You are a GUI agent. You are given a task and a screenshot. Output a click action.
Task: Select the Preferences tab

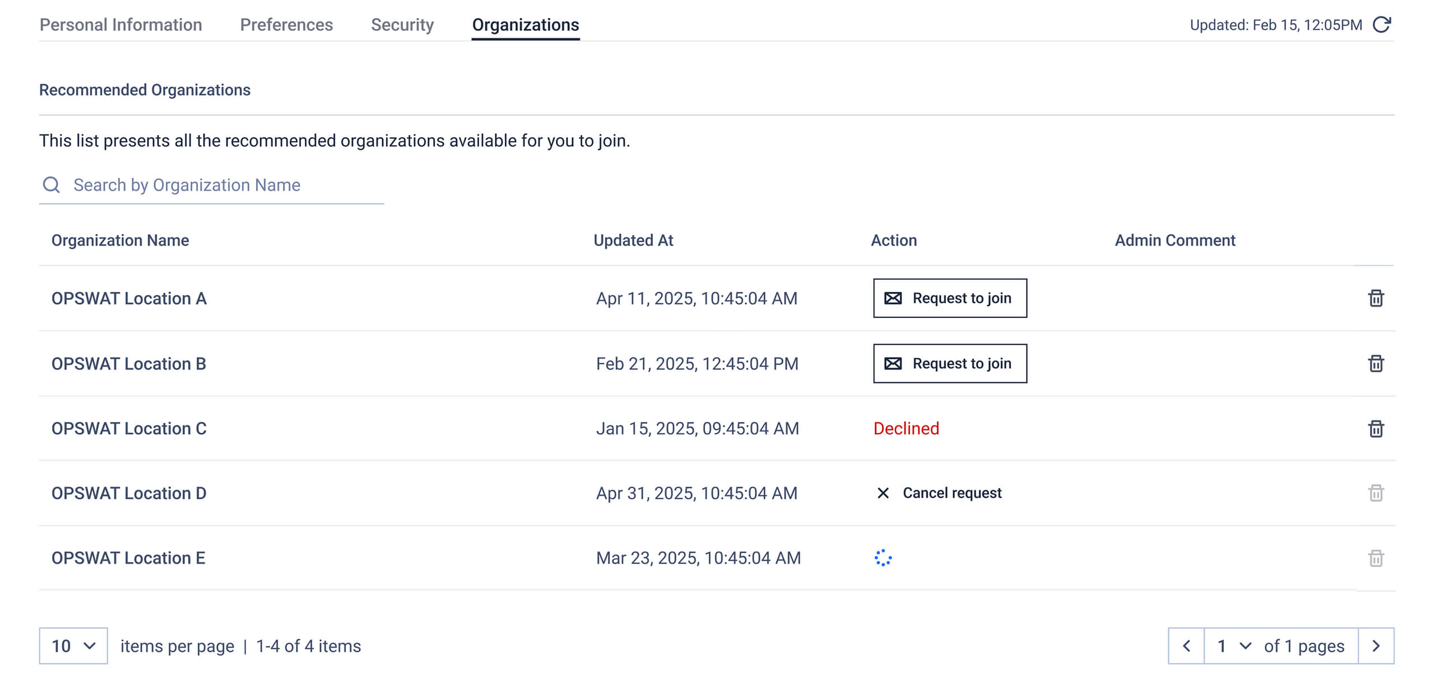click(286, 25)
